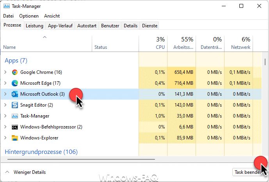269x182 pixels.
Task: Switch to the App-Verlauf tab
Action: [x=60, y=26]
